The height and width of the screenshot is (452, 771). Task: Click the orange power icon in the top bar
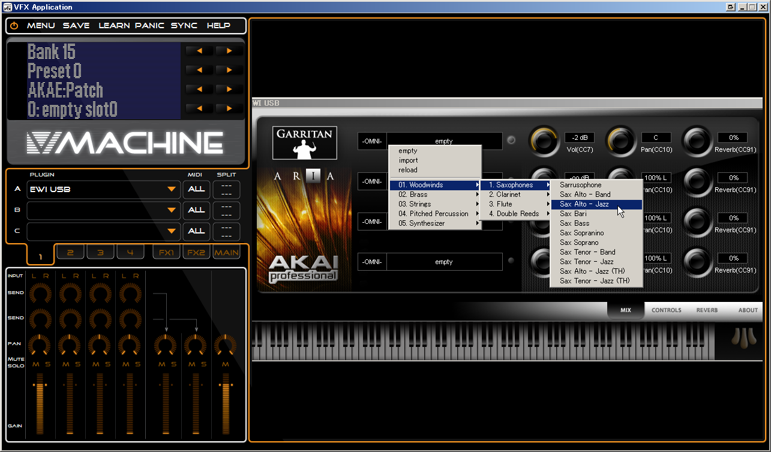click(14, 26)
